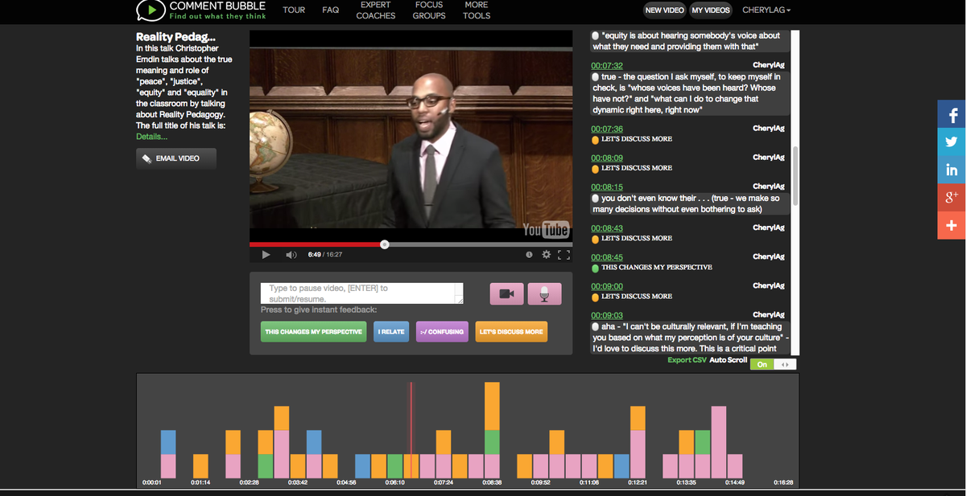Open more share options plus icon
The width and height of the screenshot is (966, 496).
point(952,224)
